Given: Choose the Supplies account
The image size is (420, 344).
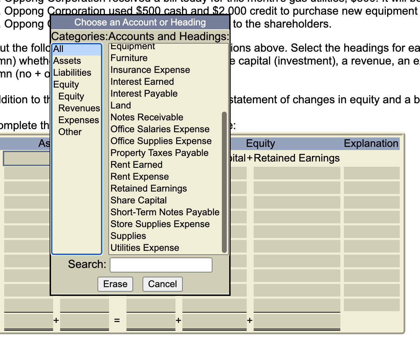Looking at the screenshot, I should pos(166,236).
